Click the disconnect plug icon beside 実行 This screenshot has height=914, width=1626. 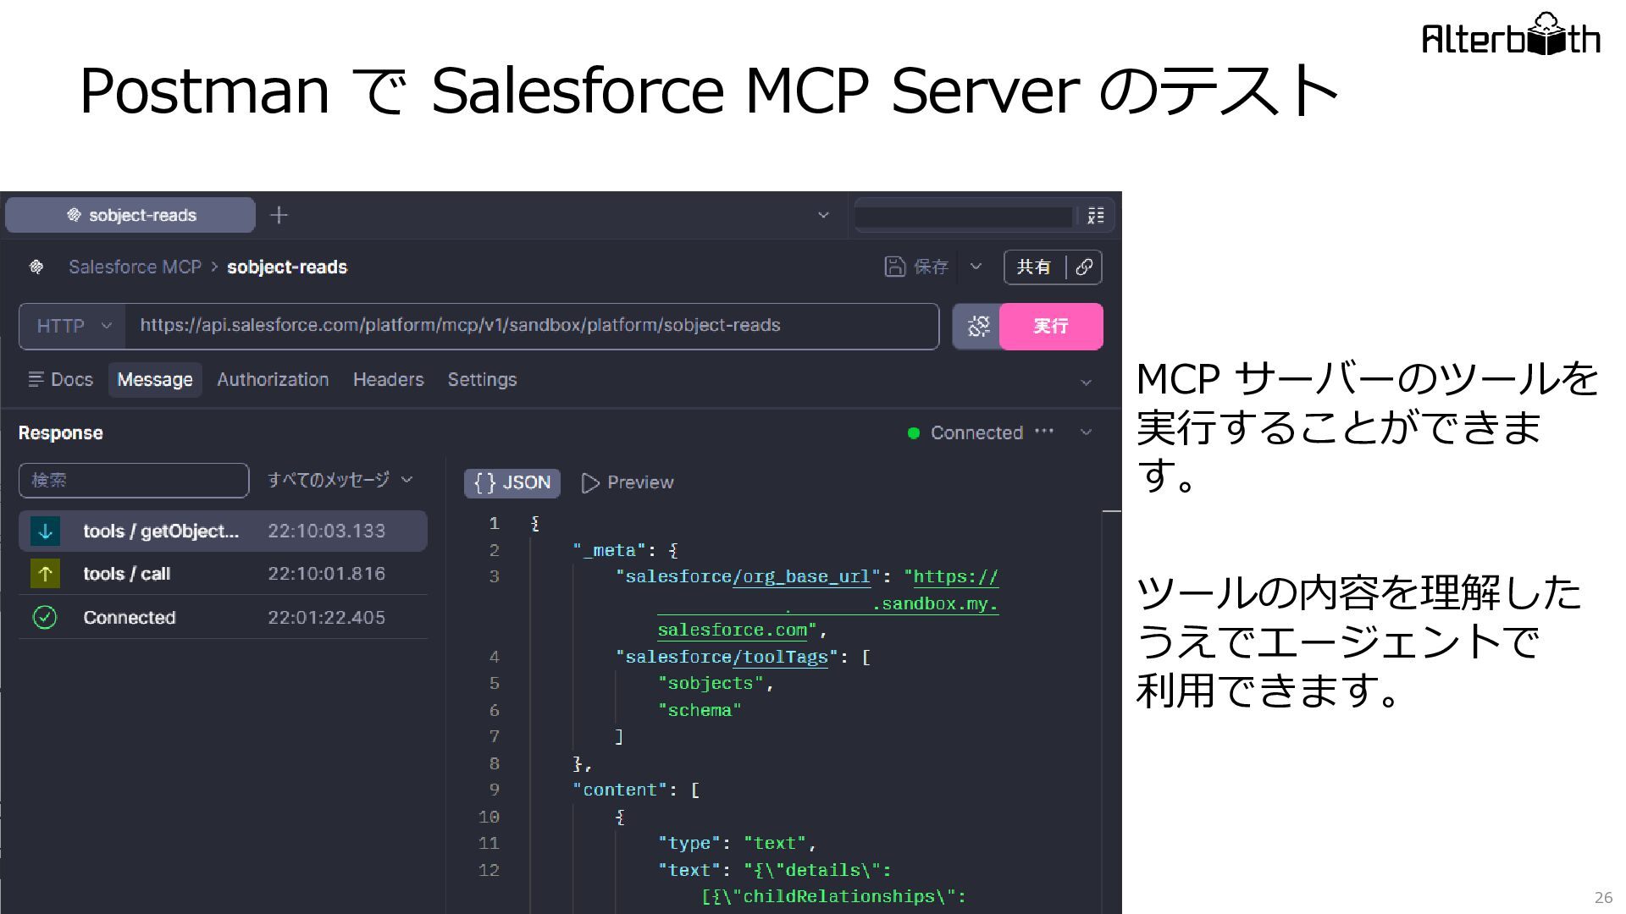(978, 326)
